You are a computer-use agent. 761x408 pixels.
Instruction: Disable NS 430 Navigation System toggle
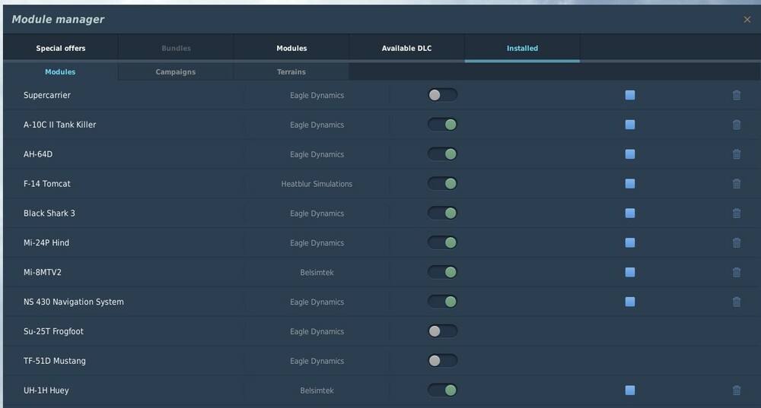tap(443, 302)
